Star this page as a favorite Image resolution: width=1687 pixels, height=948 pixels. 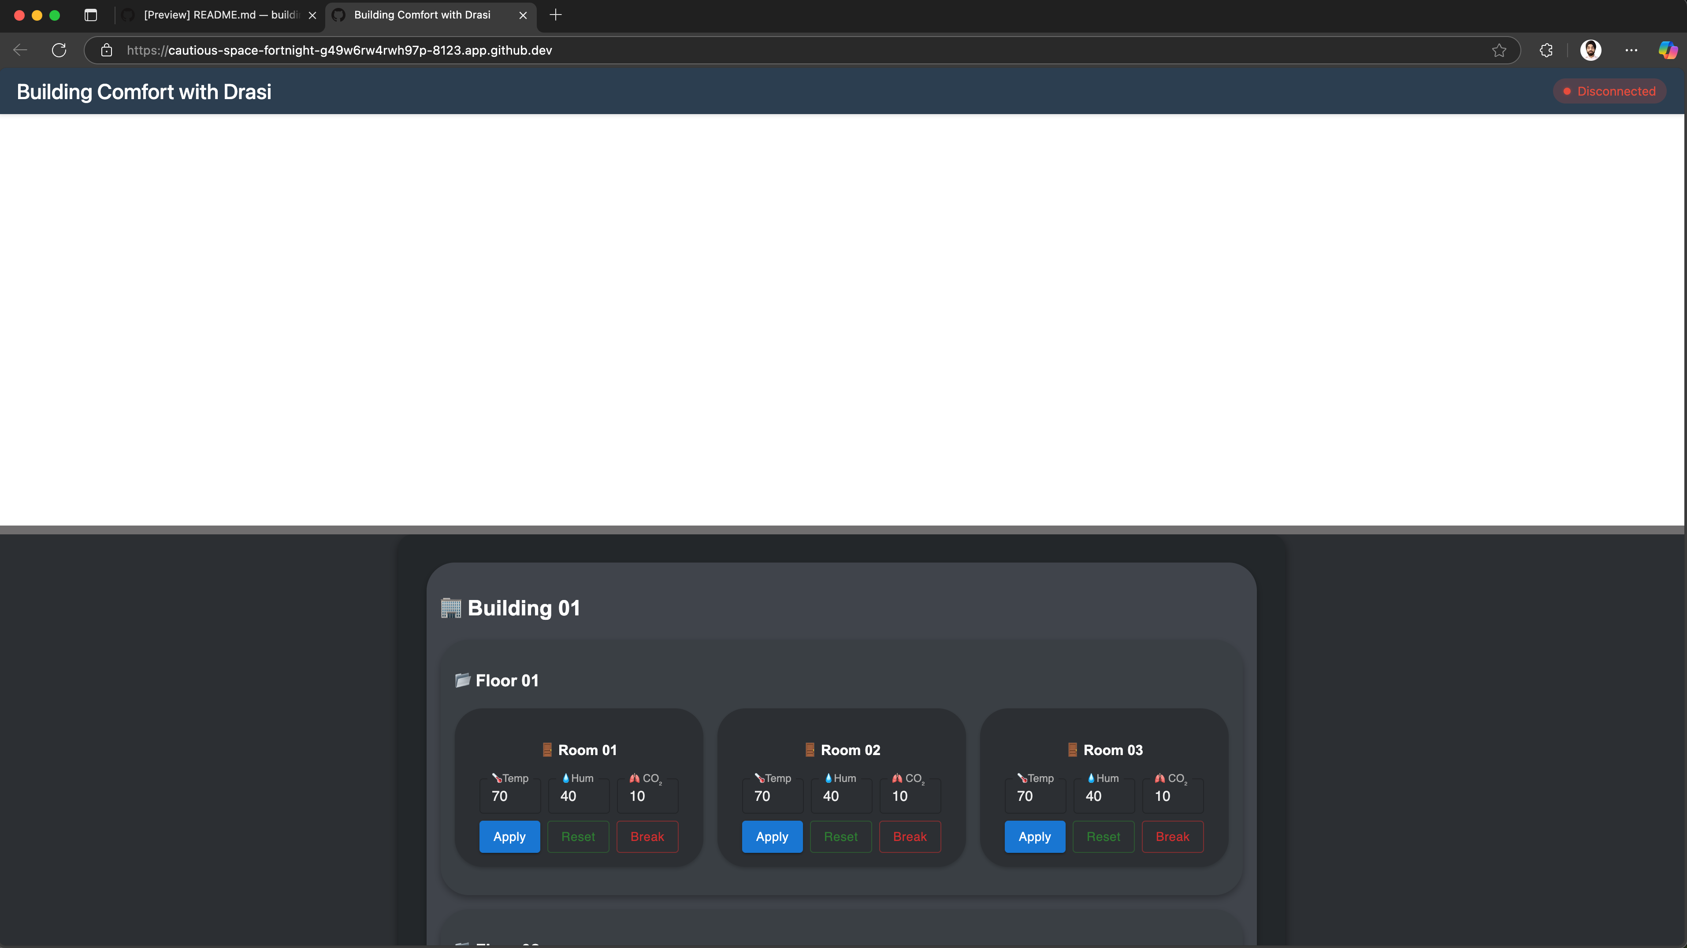pyautogui.click(x=1500, y=50)
